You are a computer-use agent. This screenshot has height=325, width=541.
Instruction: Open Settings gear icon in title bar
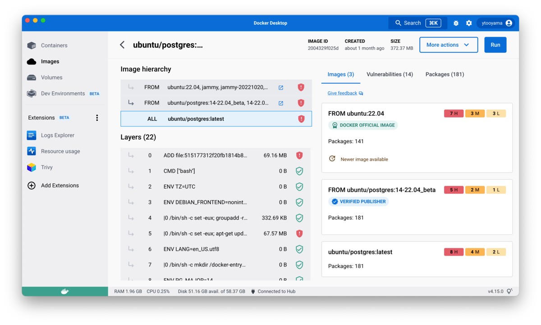[x=469, y=23]
